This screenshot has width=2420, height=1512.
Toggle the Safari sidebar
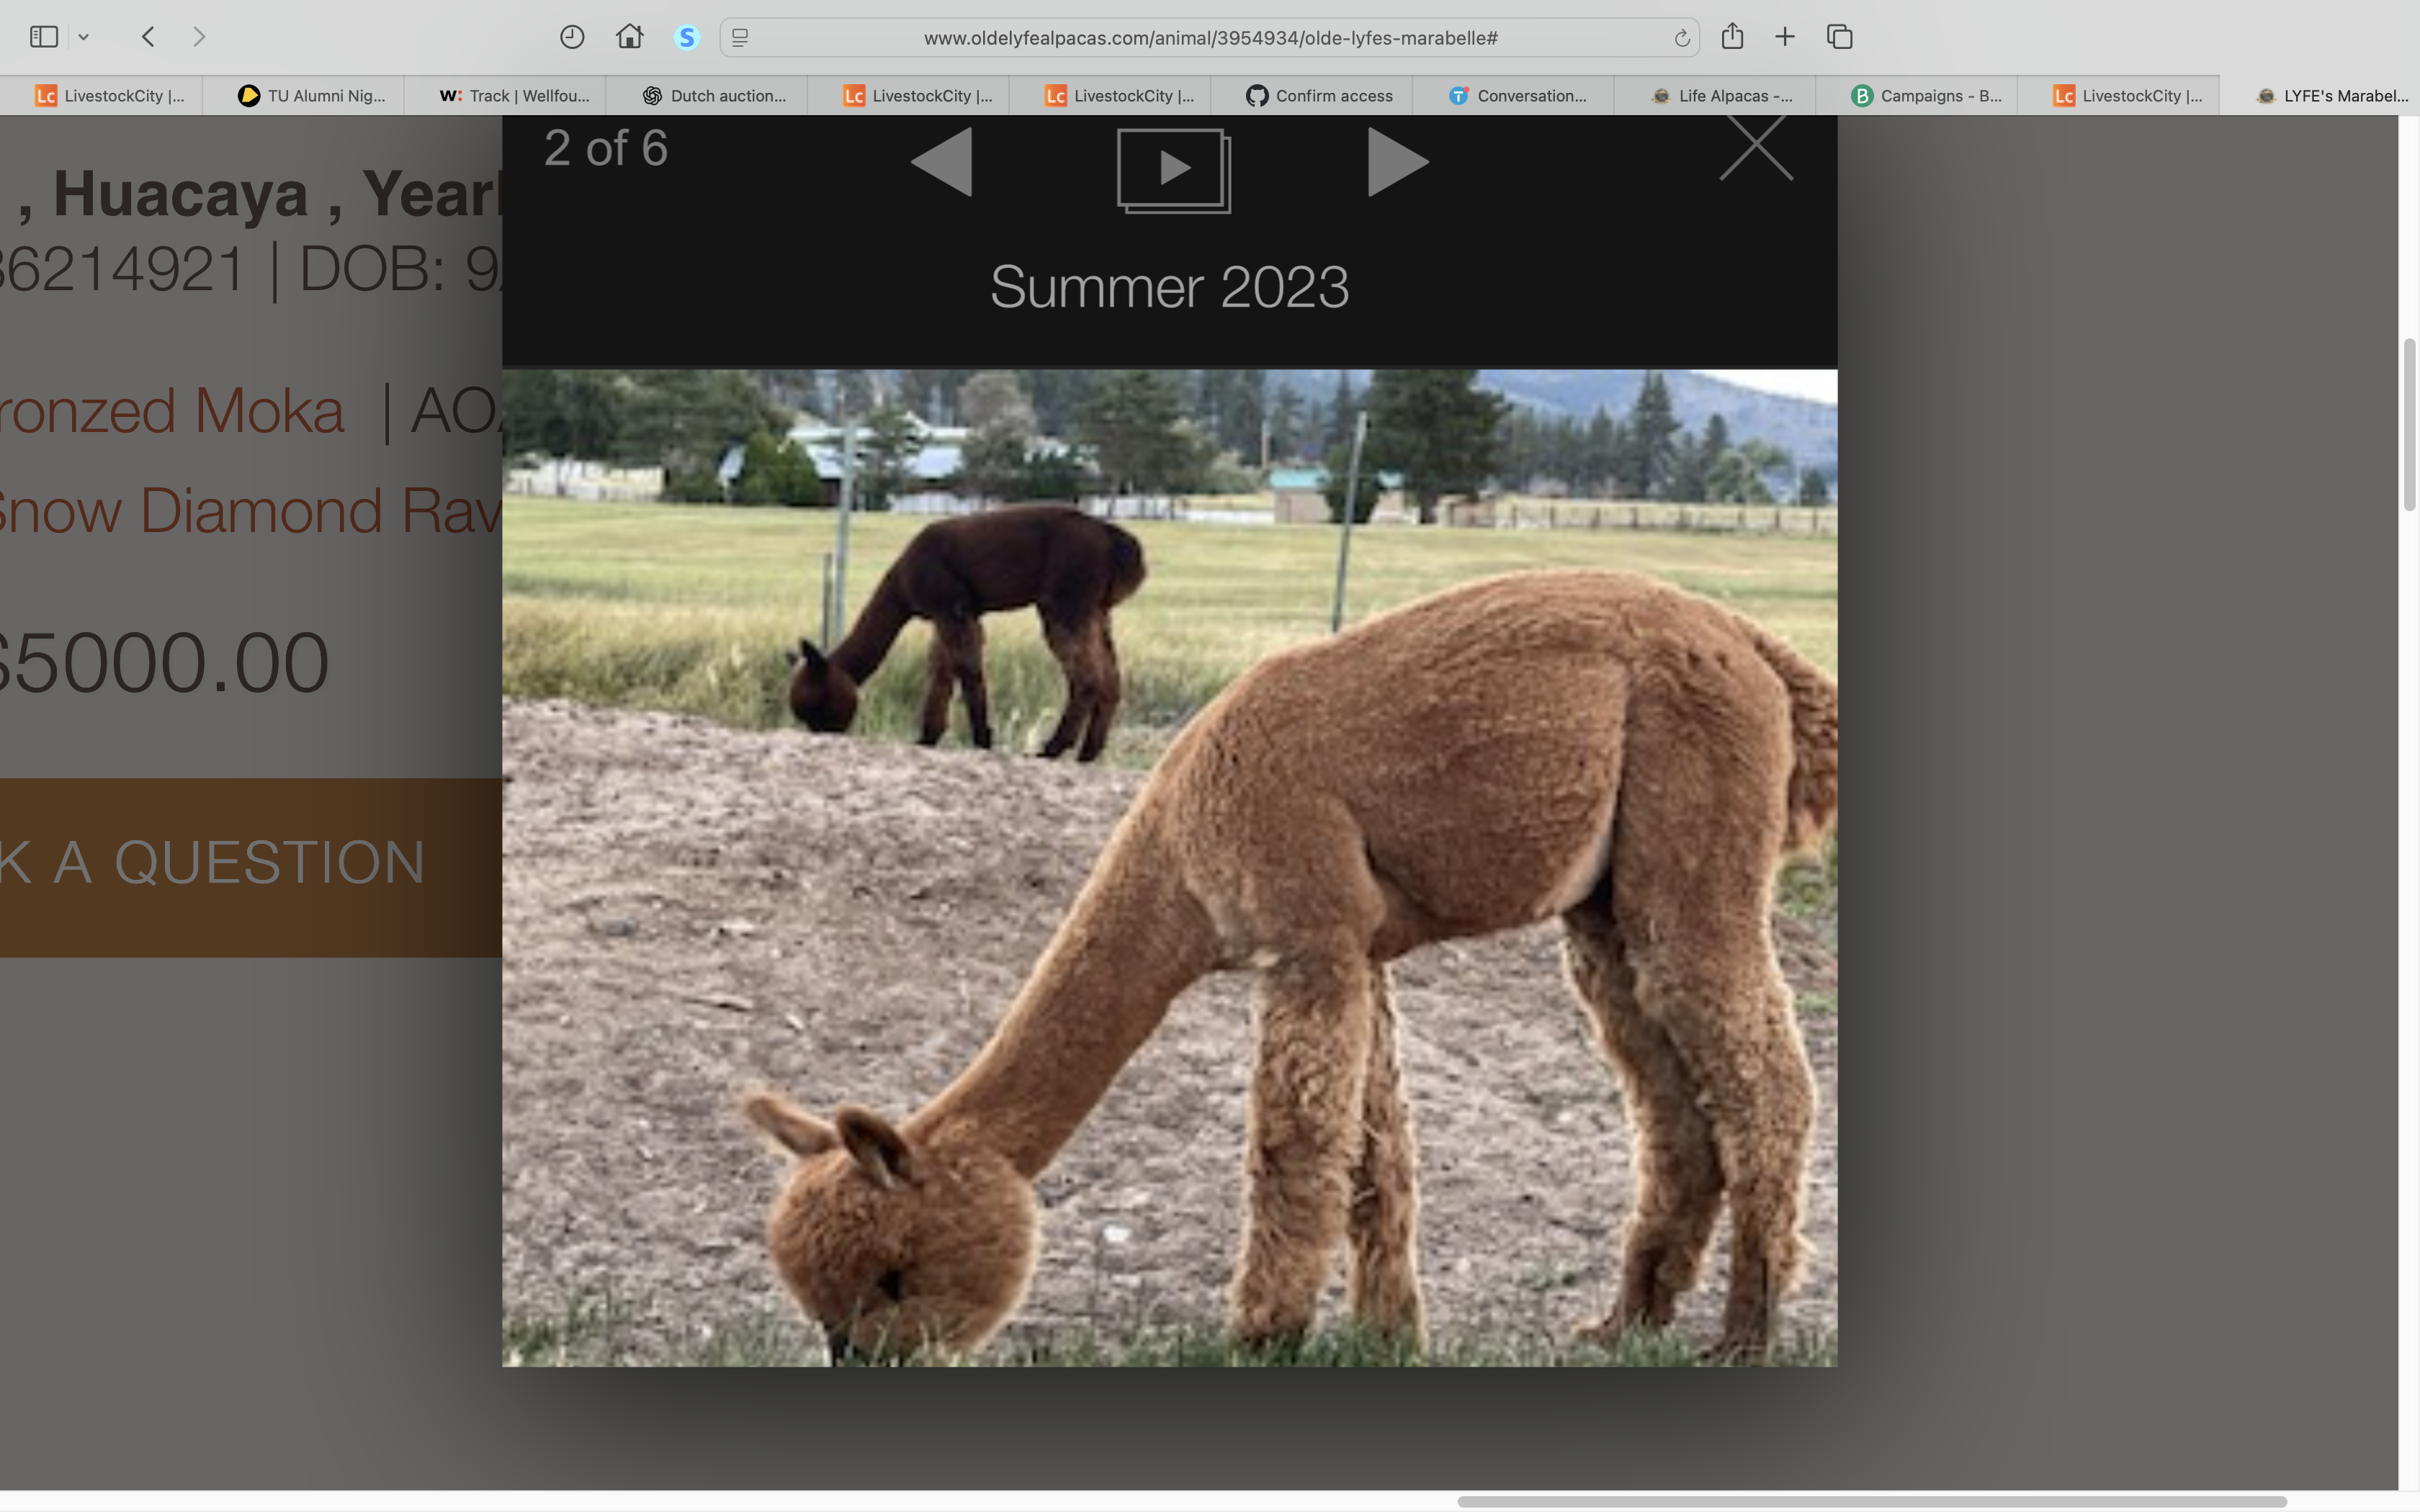[44, 37]
